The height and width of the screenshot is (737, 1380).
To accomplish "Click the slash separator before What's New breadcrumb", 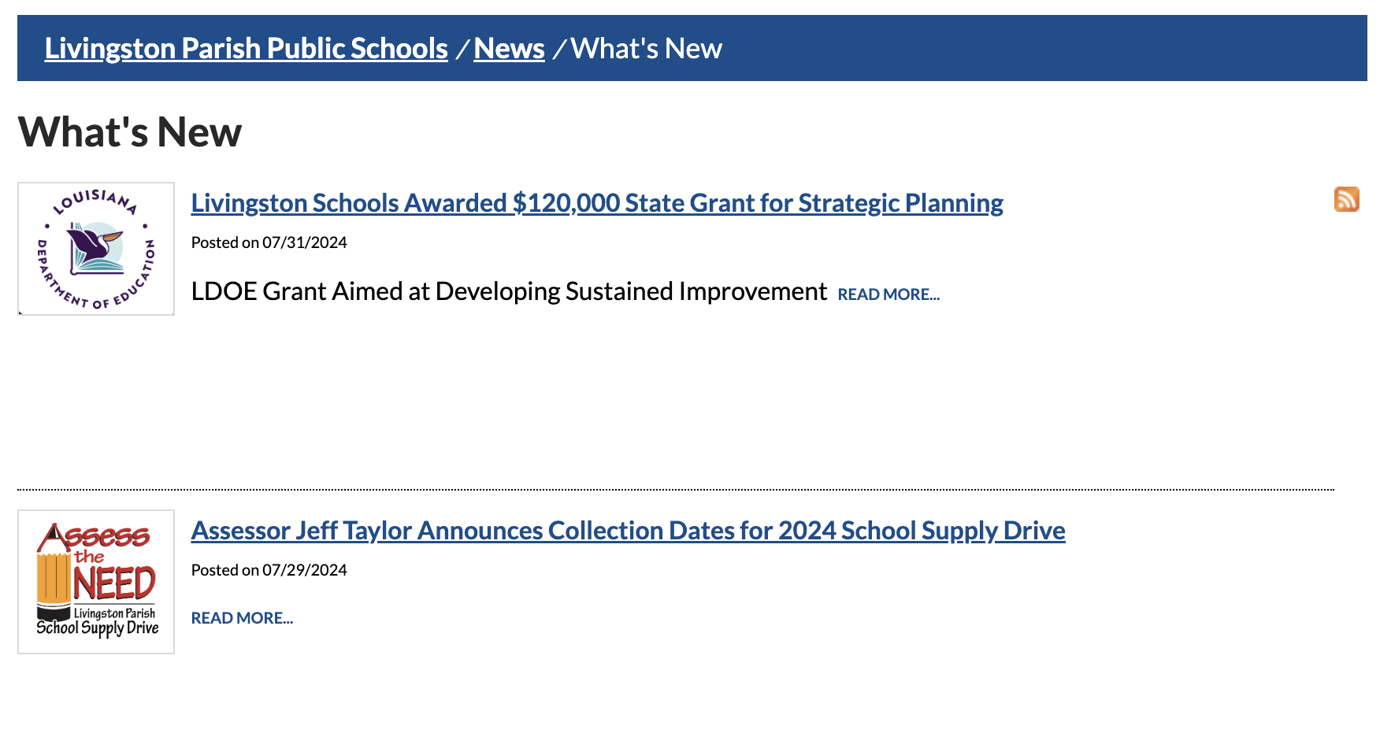I will coord(559,50).
